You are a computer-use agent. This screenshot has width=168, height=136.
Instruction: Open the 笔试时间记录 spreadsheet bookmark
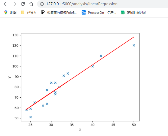point(133,12)
